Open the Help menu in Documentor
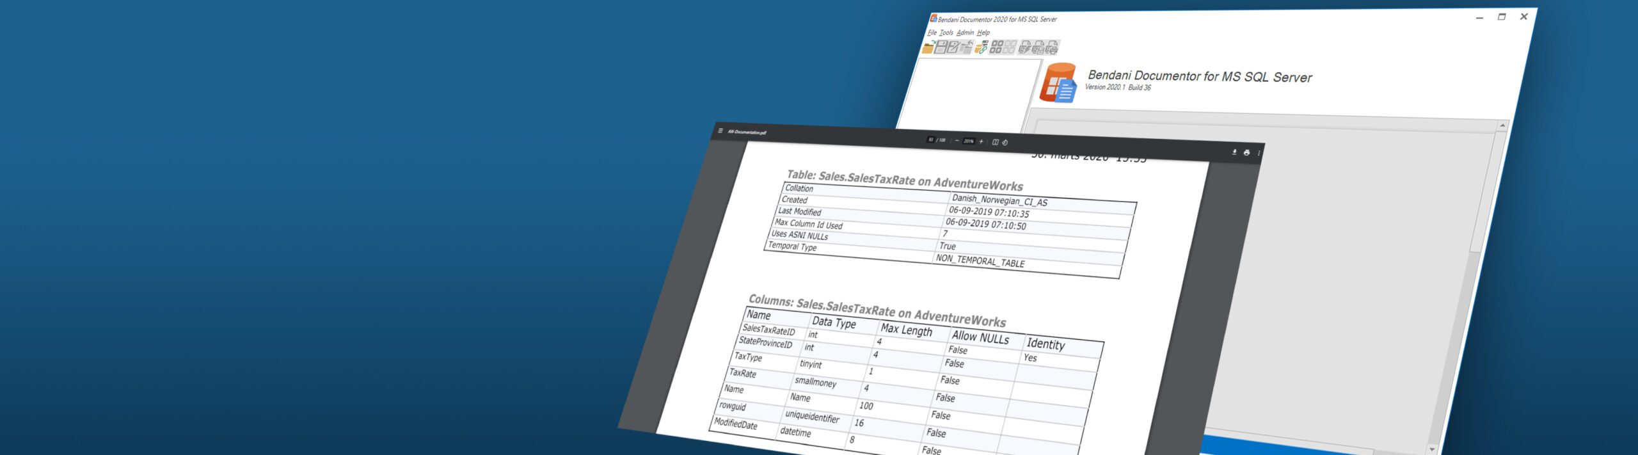Viewport: 1638px width, 455px height. tap(983, 33)
